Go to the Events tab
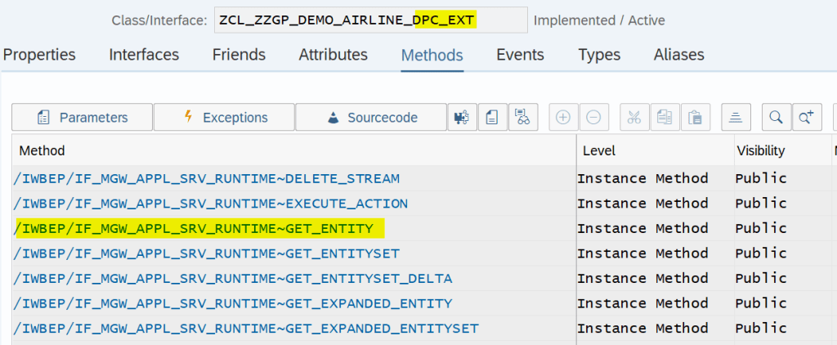The width and height of the screenshot is (837, 345). coord(520,55)
